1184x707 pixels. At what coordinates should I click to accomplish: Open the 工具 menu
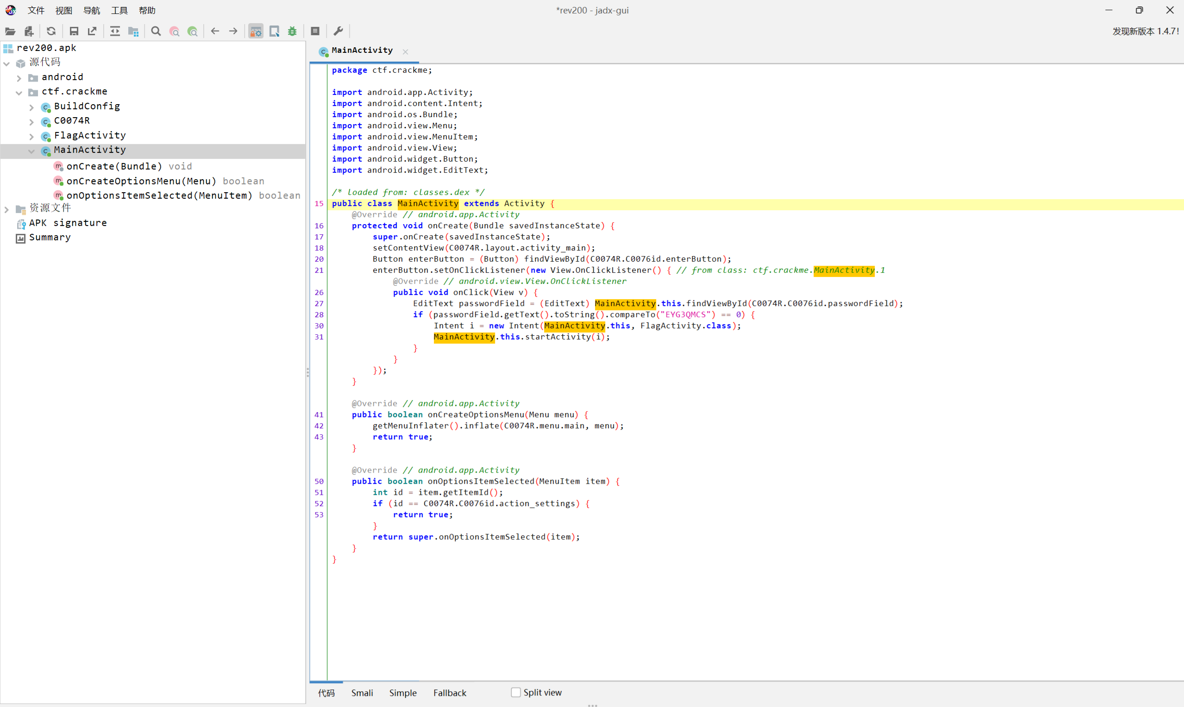coord(119,11)
